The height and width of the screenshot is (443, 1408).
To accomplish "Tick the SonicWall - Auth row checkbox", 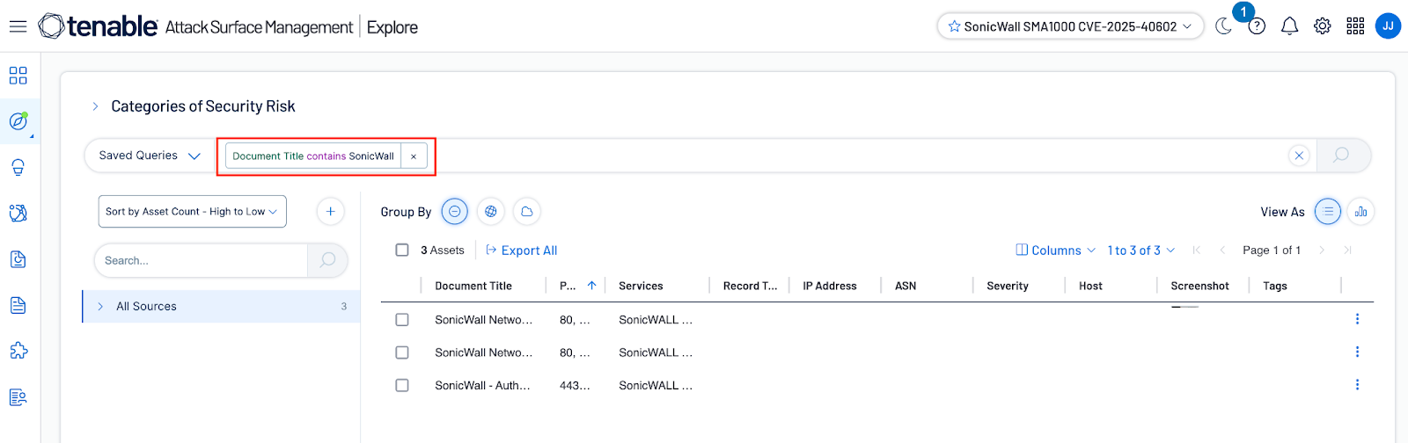I will coord(402,385).
